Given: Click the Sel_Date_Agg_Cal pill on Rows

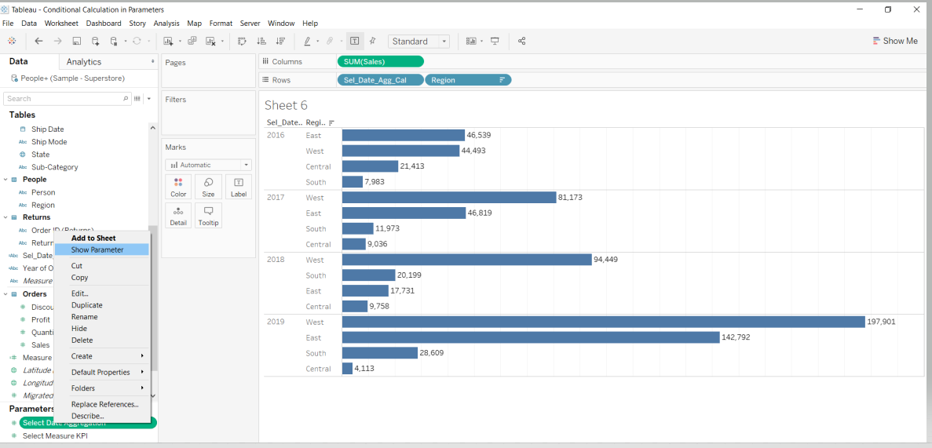Looking at the screenshot, I should pyautogui.click(x=380, y=79).
